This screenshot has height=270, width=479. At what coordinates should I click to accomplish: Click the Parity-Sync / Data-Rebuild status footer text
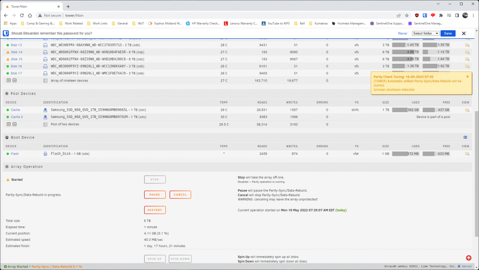pos(57,267)
